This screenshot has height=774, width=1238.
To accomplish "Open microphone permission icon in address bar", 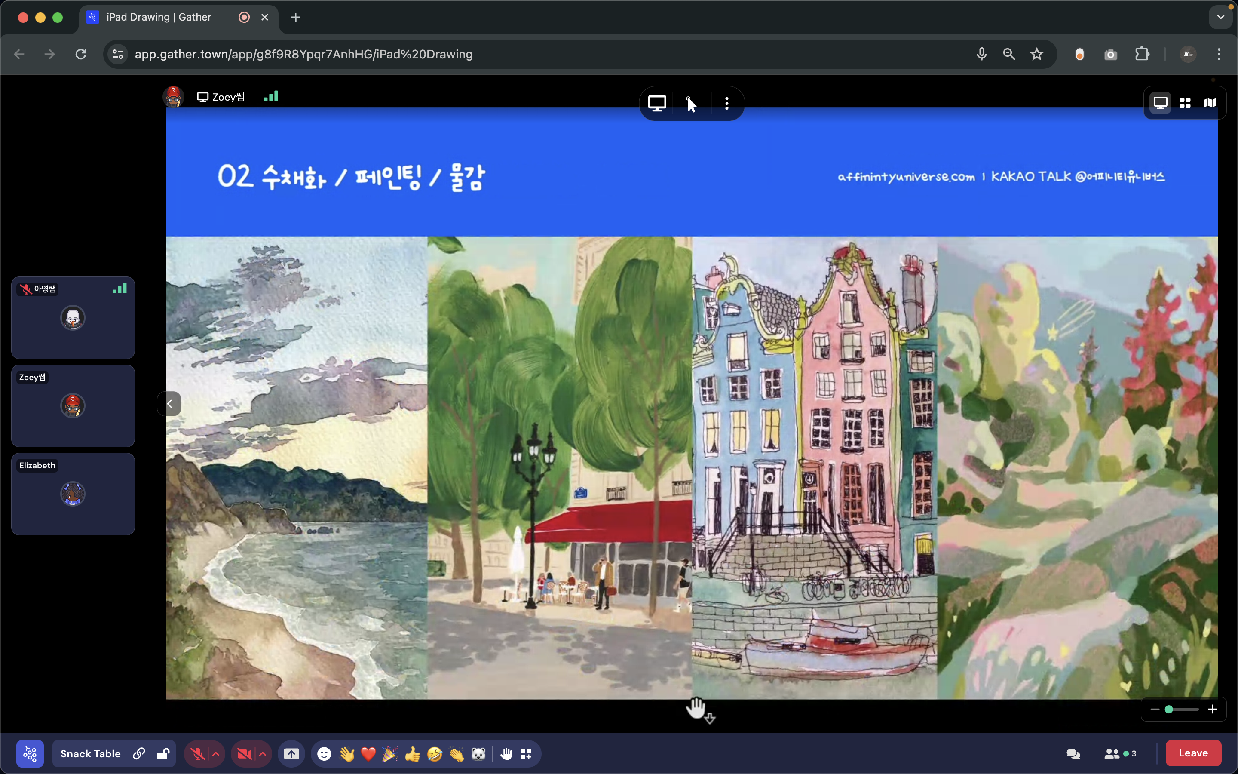I will [981, 54].
